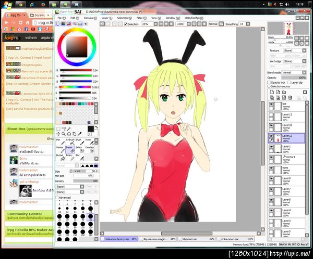Viewport: 313px width, 259px height.
Task: Swap foreground and background colors arrow
Action: tap(96, 127)
